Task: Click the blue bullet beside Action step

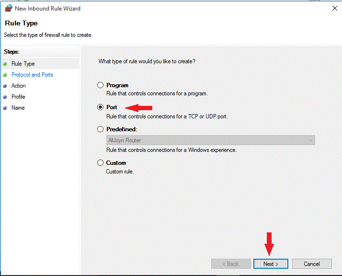Action: click(x=5, y=86)
